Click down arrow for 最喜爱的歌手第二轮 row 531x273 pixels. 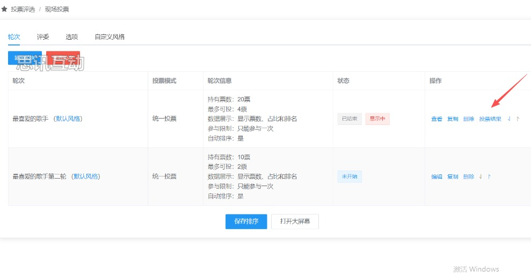(x=481, y=176)
